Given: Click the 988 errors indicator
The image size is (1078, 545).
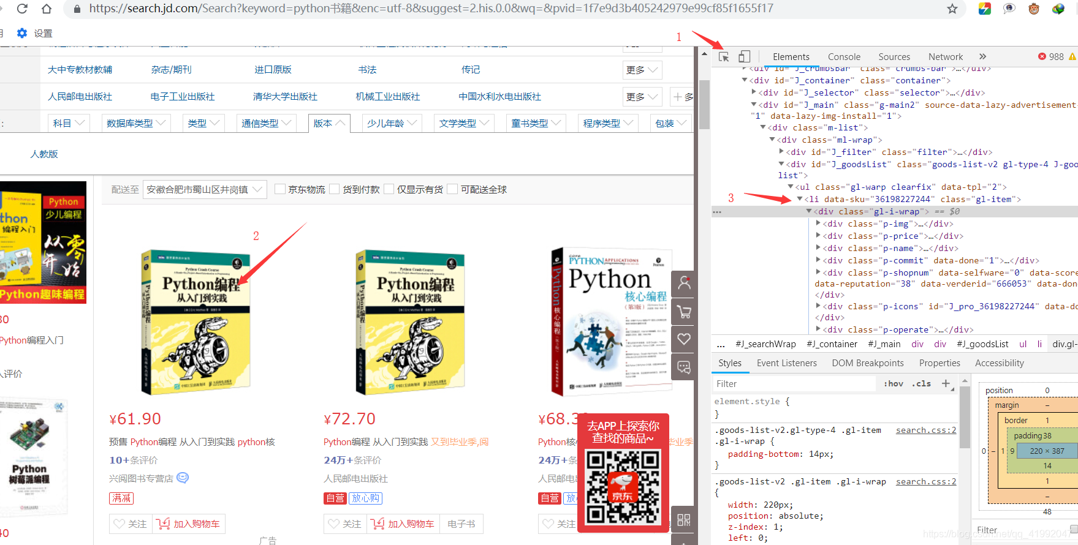Looking at the screenshot, I should pos(1051,56).
